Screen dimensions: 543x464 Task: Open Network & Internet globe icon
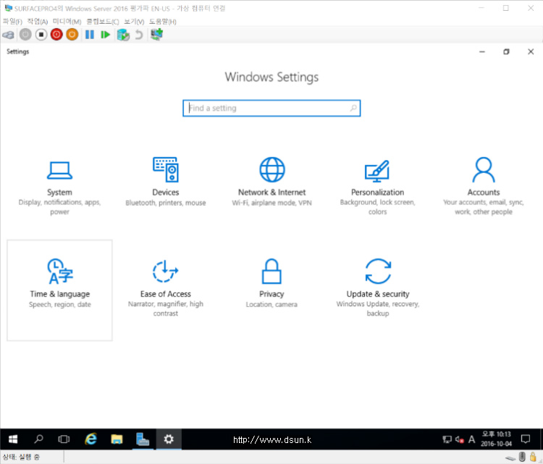[272, 169]
